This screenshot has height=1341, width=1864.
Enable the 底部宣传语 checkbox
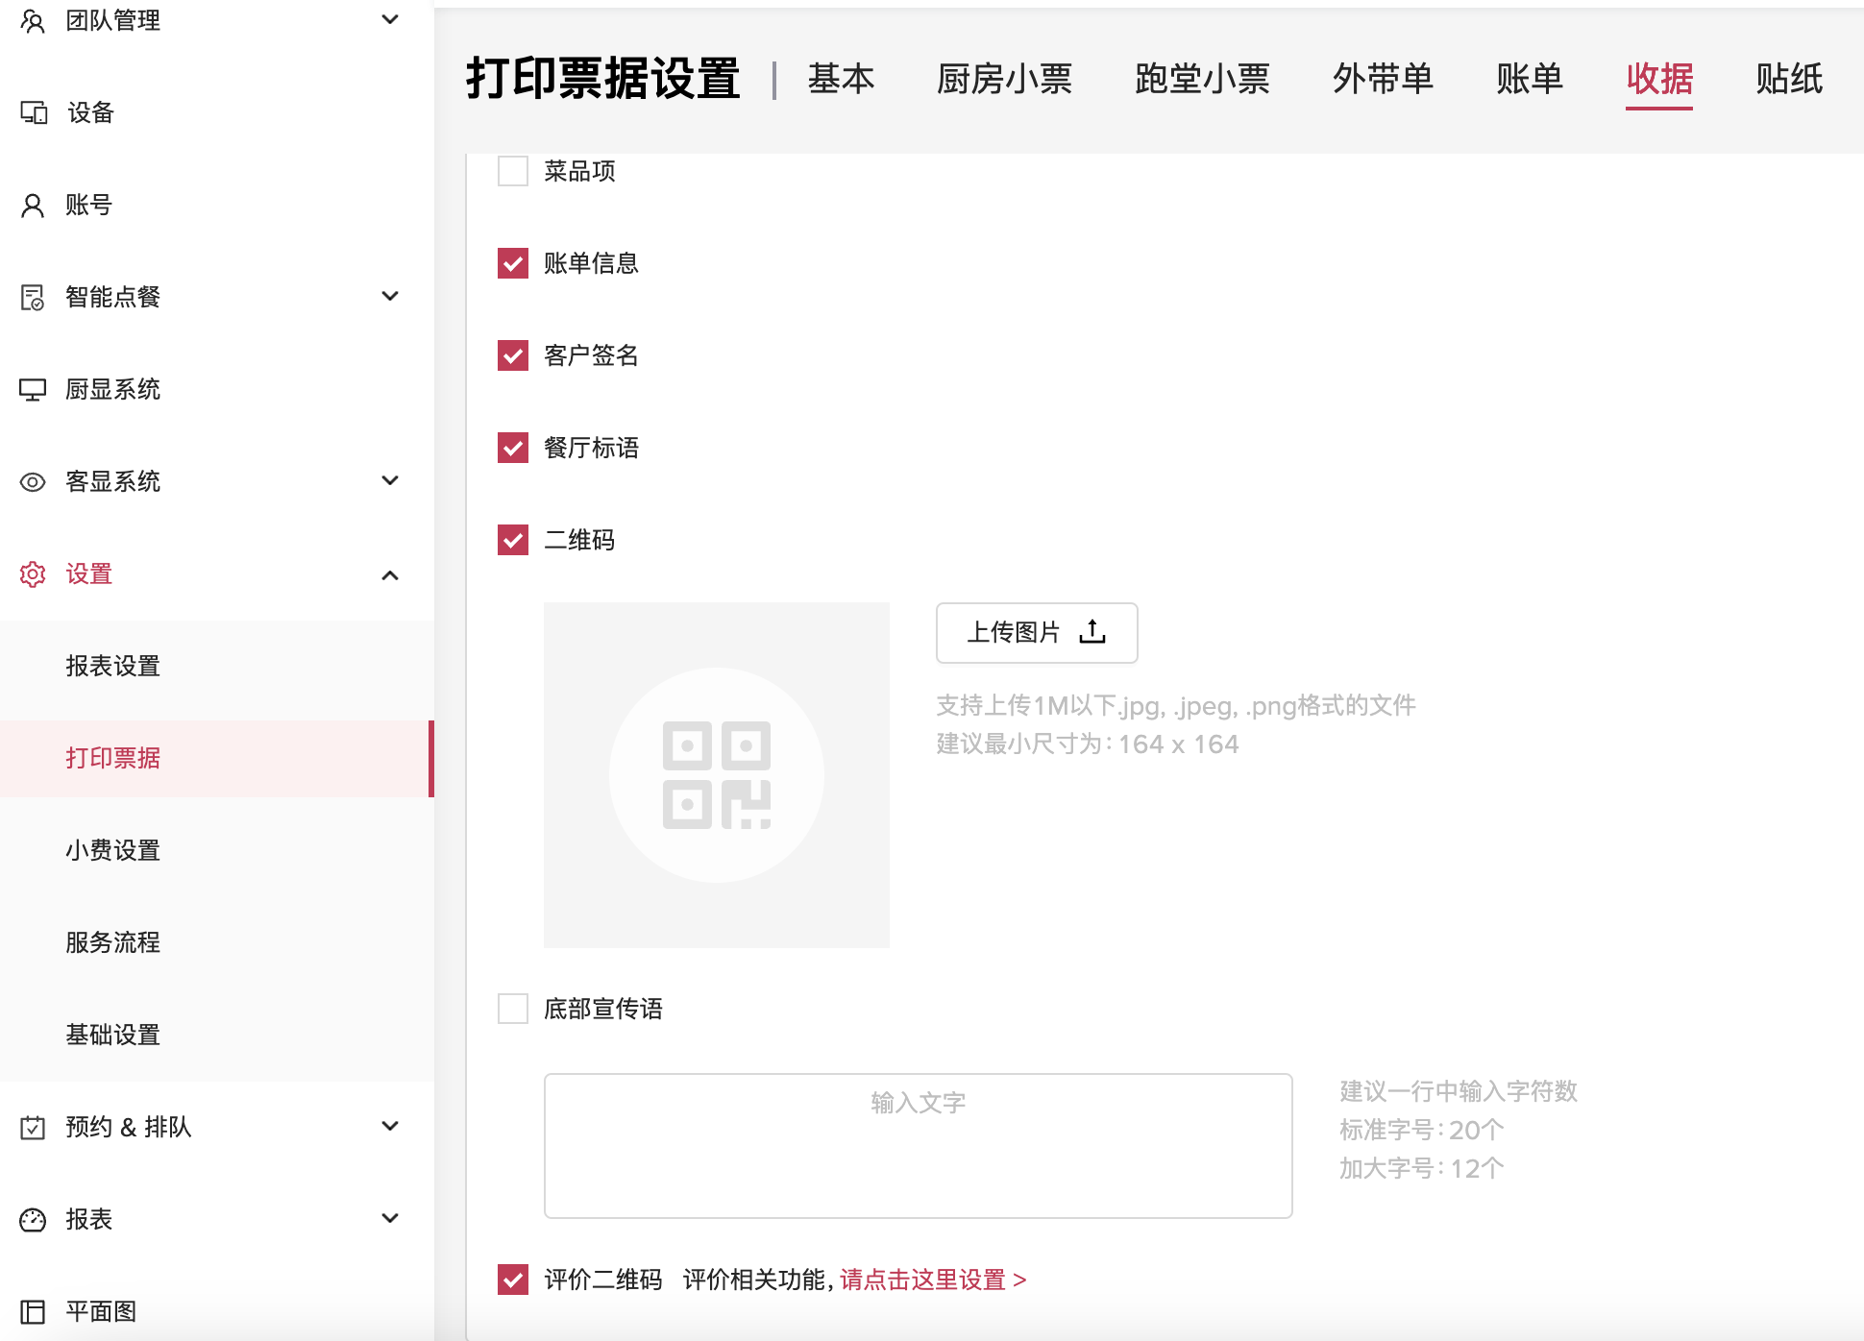(x=513, y=1009)
